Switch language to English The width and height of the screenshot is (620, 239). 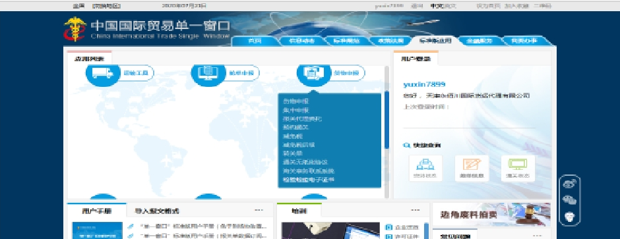(450, 6)
